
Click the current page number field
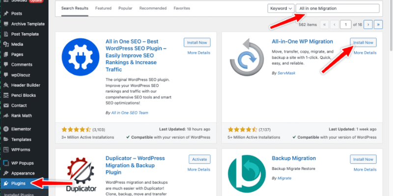coord(346,24)
